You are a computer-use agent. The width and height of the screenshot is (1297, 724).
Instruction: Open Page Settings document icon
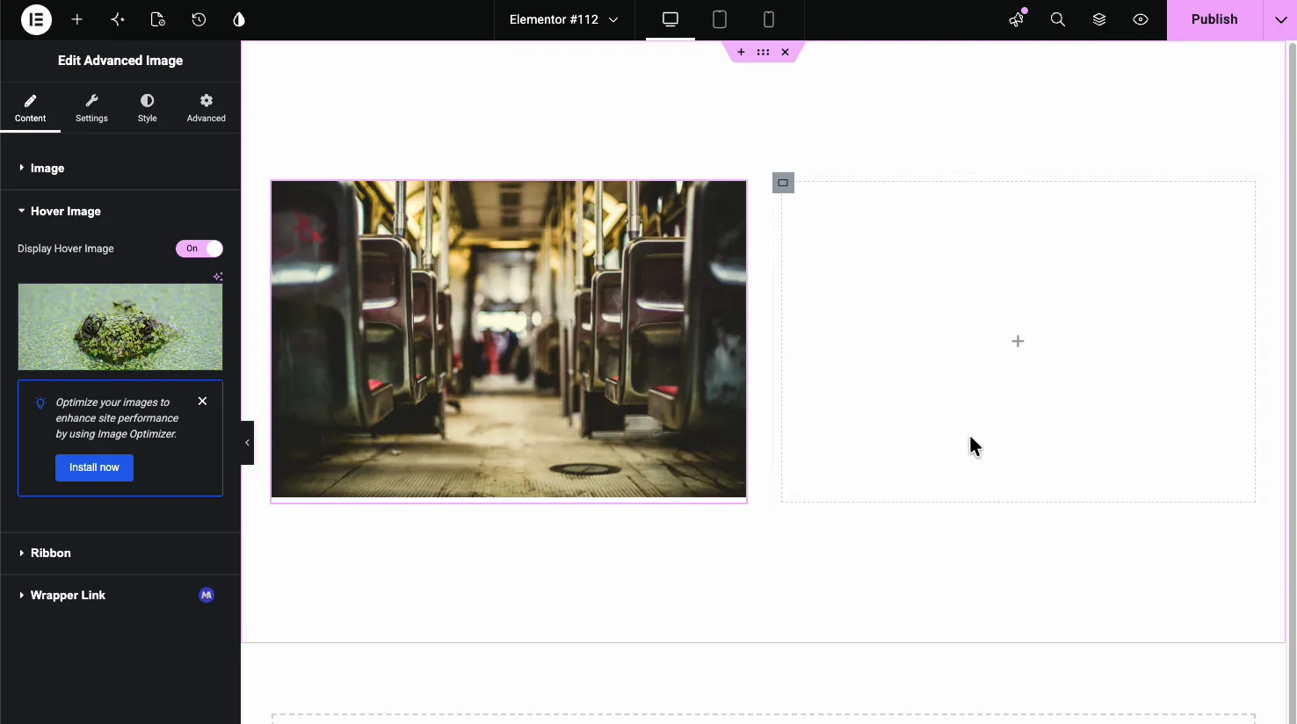click(x=158, y=19)
